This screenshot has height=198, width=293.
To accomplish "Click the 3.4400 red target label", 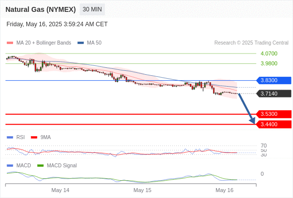I will point(274,124).
